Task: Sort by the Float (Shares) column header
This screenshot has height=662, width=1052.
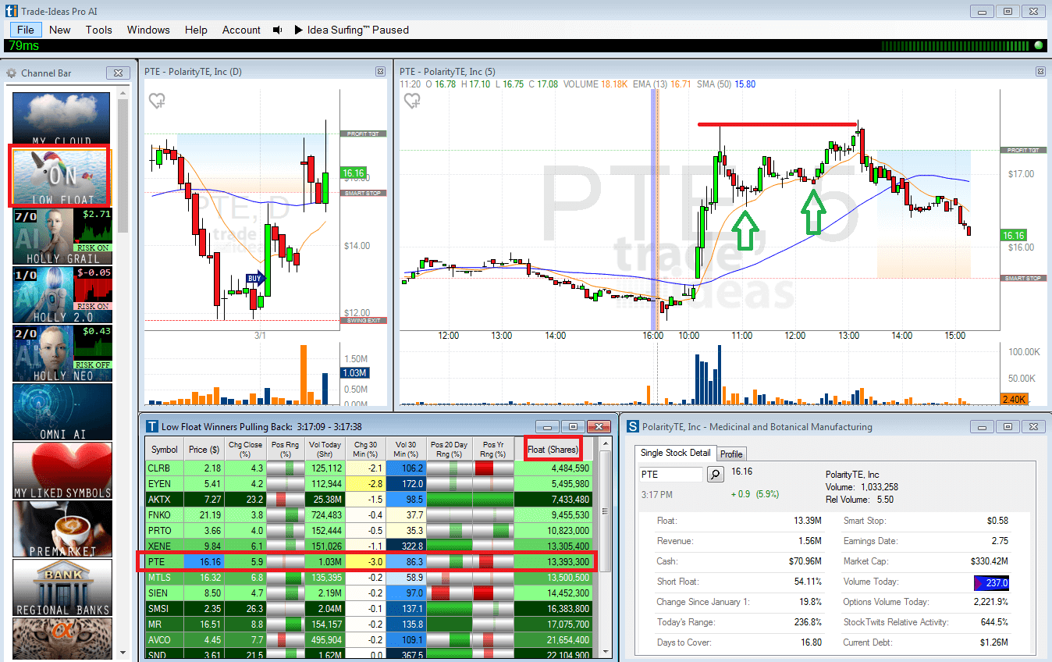Action: [x=553, y=449]
